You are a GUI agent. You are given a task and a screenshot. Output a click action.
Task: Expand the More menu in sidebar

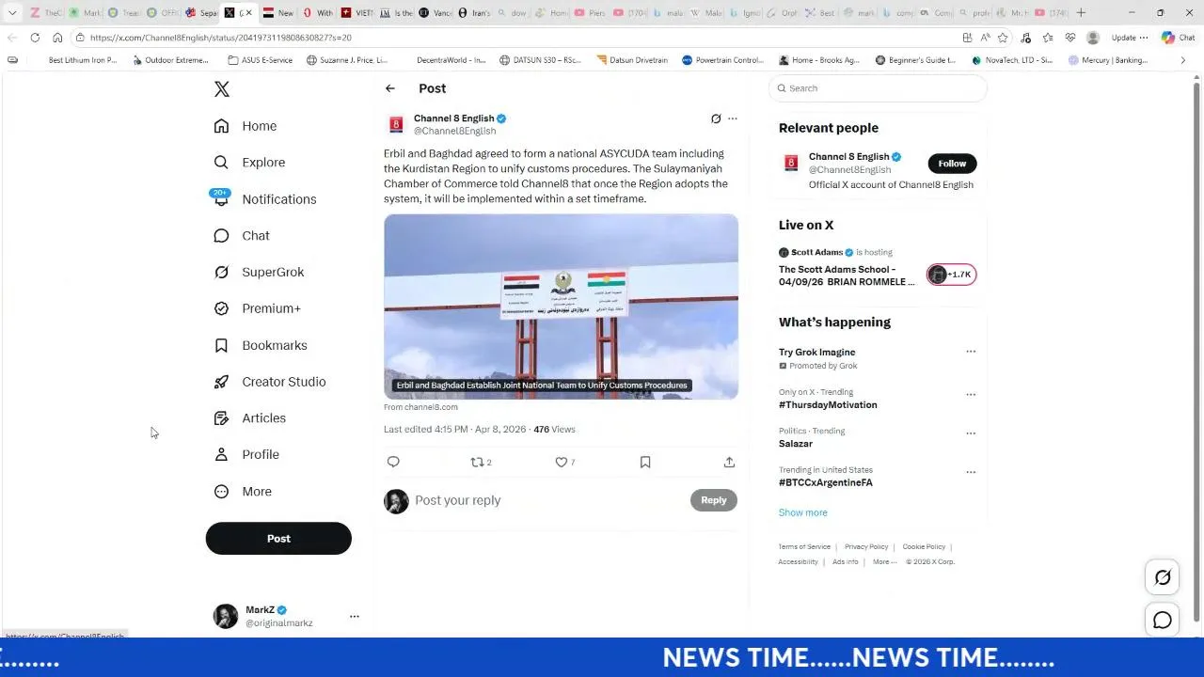tap(243, 492)
